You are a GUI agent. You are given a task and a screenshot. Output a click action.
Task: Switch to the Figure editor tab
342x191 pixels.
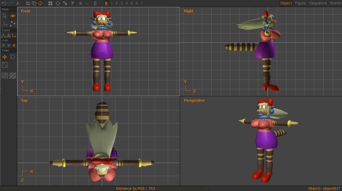tap(301, 3)
